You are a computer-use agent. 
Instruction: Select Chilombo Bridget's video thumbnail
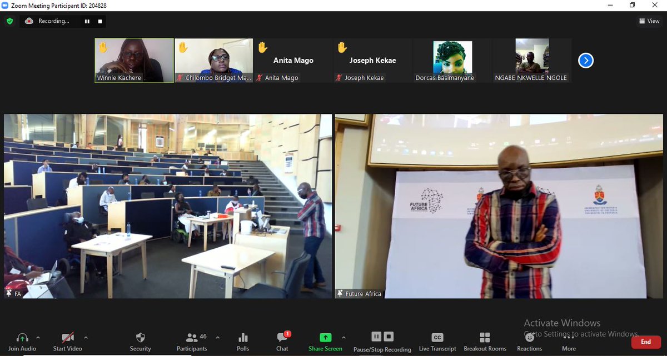coord(213,61)
